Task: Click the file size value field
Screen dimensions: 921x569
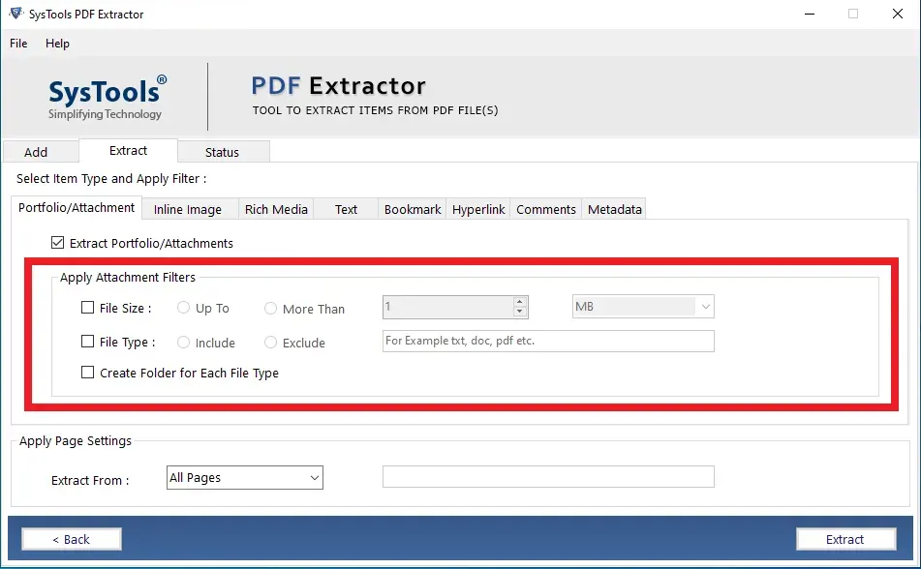Action: (x=447, y=307)
